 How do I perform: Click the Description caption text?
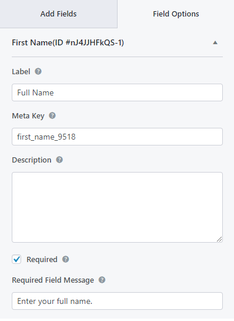click(x=32, y=160)
